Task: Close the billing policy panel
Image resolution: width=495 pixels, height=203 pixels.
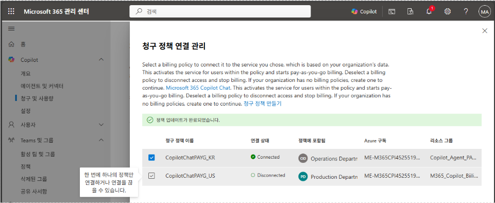Action: click(x=485, y=30)
